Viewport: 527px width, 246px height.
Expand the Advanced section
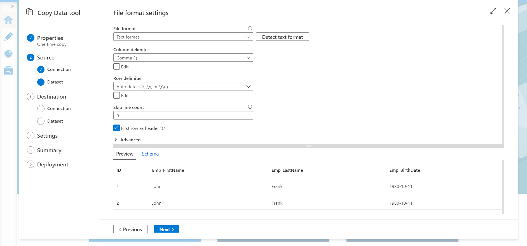[x=116, y=140]
